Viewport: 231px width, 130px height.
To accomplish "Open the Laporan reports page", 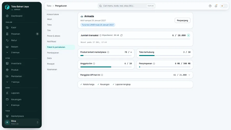I will pos(22,93).
